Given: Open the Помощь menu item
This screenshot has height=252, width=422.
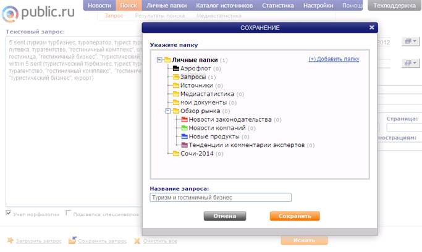Looking at the screenshot, I should click(352, 6).
